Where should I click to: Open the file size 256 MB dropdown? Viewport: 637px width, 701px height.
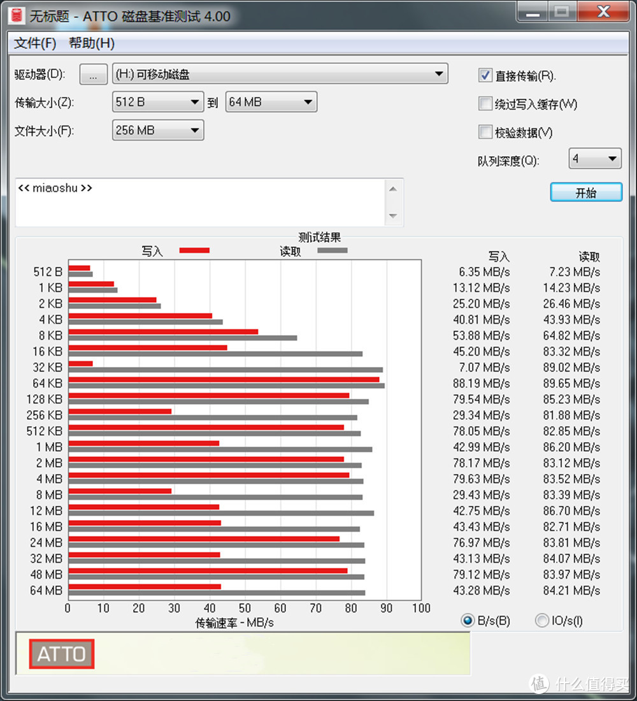(158, 130)
